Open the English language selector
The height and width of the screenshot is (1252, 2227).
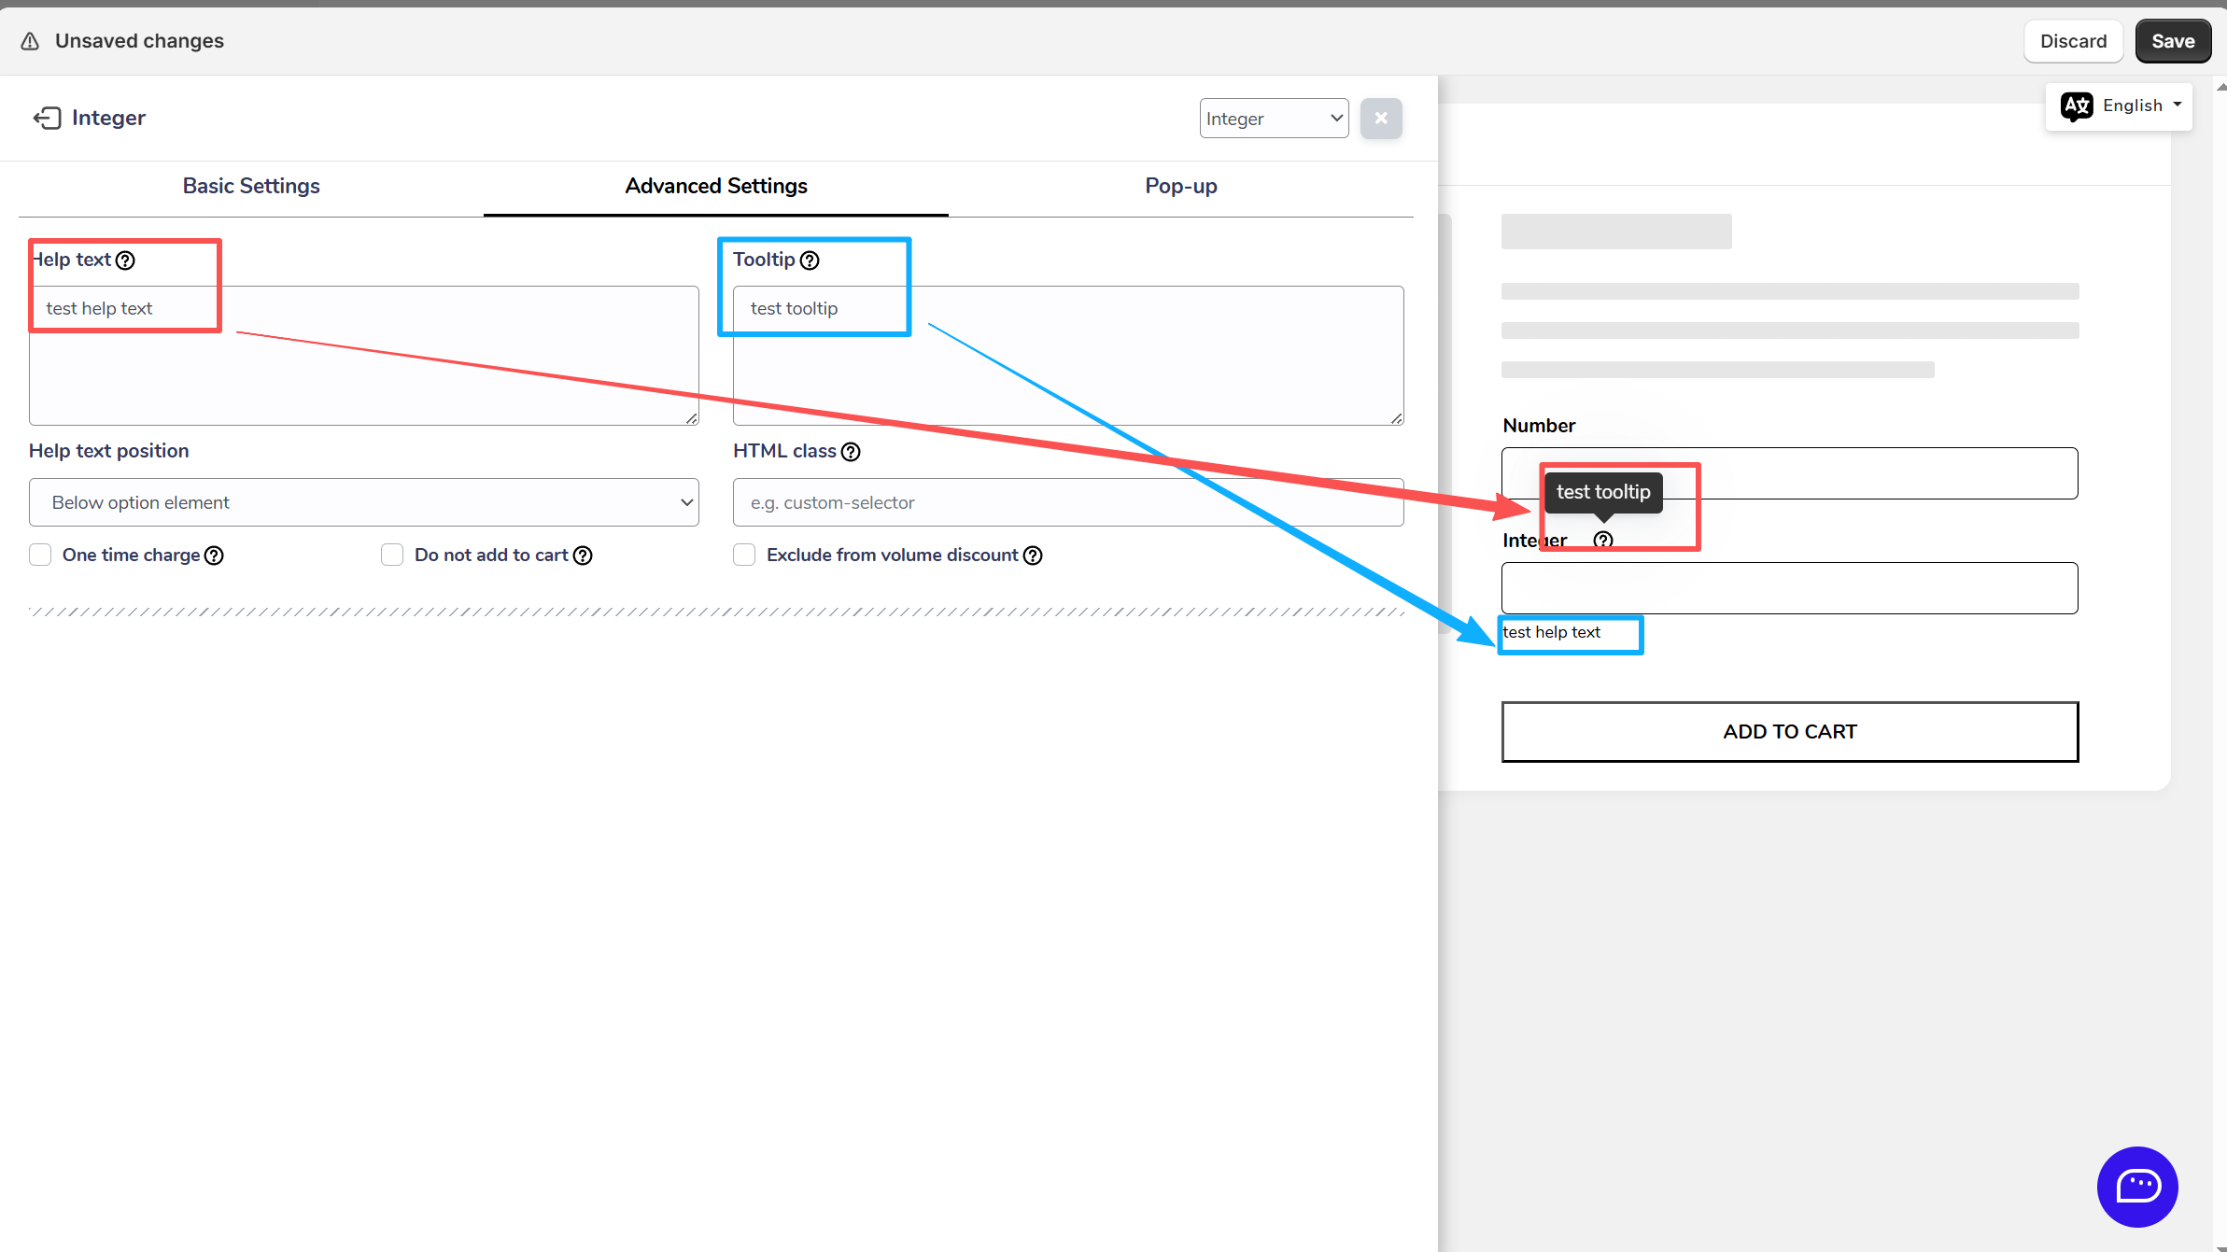tap(2121, 106)
